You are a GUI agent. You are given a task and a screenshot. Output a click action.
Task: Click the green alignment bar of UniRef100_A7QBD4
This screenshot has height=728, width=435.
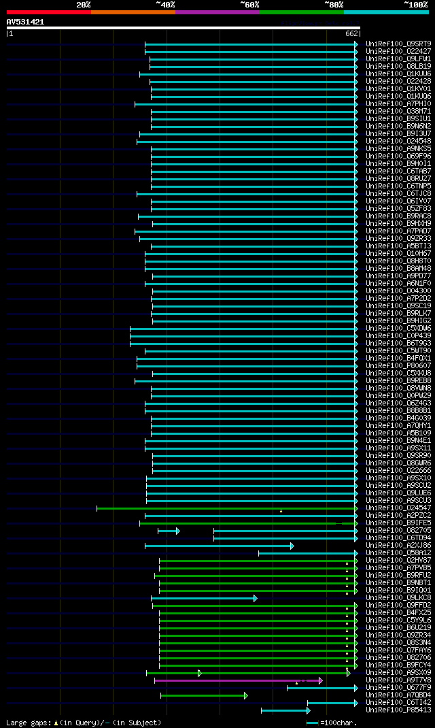(x=202, y=695)
